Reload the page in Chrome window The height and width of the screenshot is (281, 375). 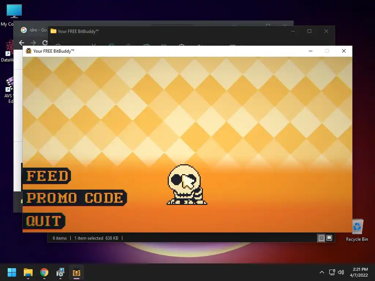44,43
